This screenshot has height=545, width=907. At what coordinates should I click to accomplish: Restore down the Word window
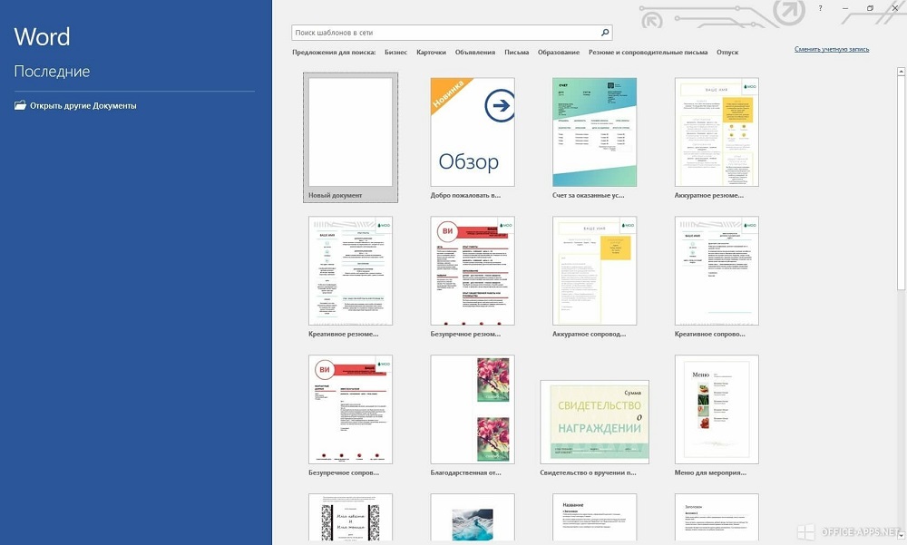(x=870, y=8)
